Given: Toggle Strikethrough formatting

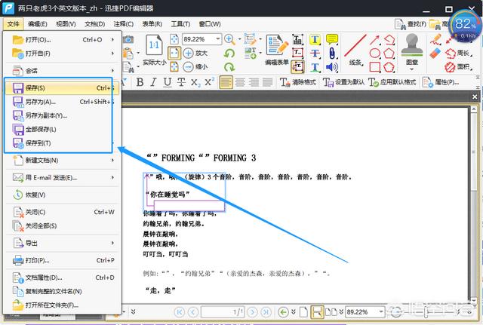Looking at the screenshot, I should (181, 82).
